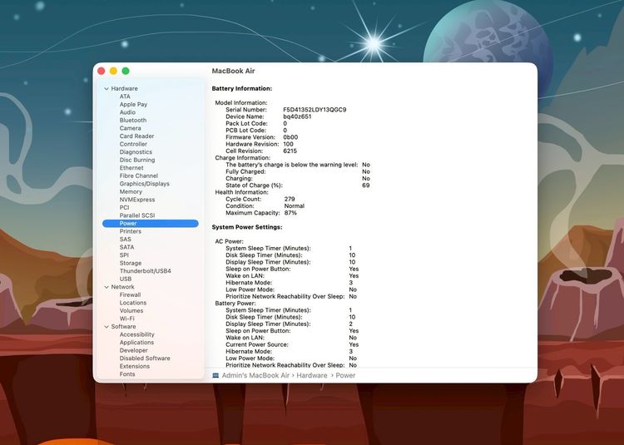Viewport: 624px width, 445px height.
Task: Click the battery serial number value
Action: tap(314, 110)
